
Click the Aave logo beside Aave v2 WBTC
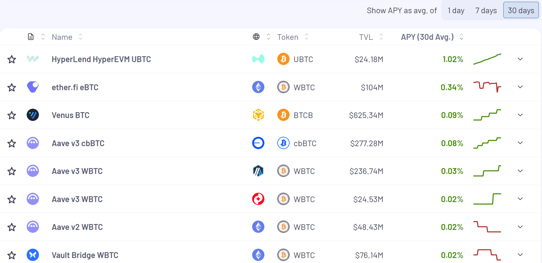pyautogui.click(x=33, y=227)
